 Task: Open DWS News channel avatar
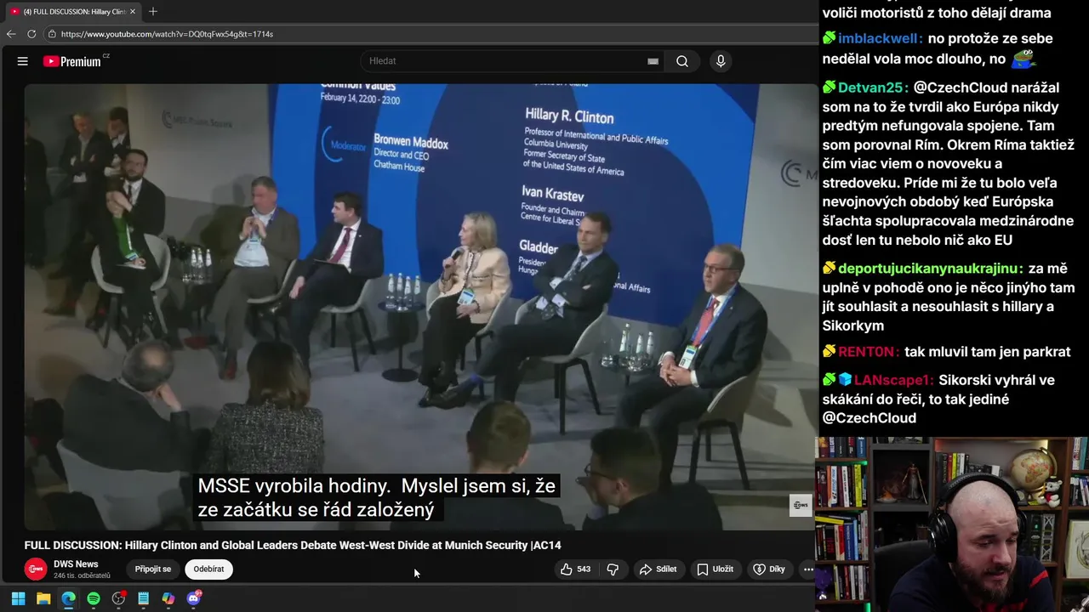tap(36, 569)
